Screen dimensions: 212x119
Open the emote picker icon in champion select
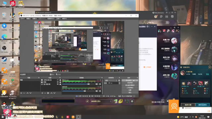point(132,101)
